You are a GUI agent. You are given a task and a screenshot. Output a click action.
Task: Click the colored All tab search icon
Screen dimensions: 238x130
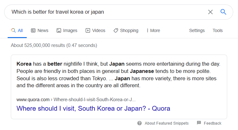click(x=13, y=30)
